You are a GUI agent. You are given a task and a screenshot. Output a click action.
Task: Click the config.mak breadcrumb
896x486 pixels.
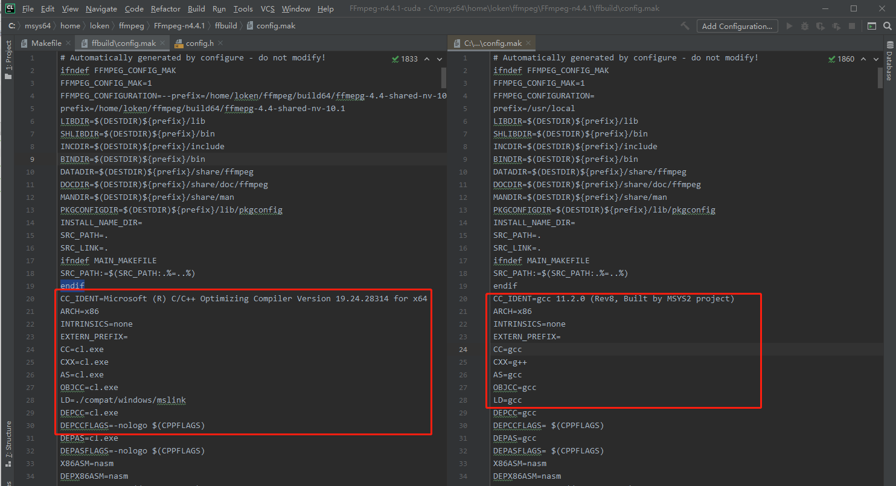pyautogui.click(x=271, y=26)
